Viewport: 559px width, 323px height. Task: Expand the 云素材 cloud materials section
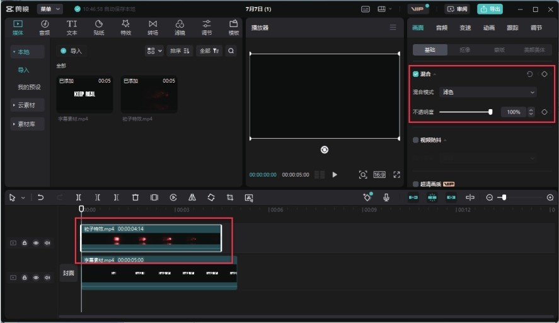pyautogui.click(x=27, y=105)
